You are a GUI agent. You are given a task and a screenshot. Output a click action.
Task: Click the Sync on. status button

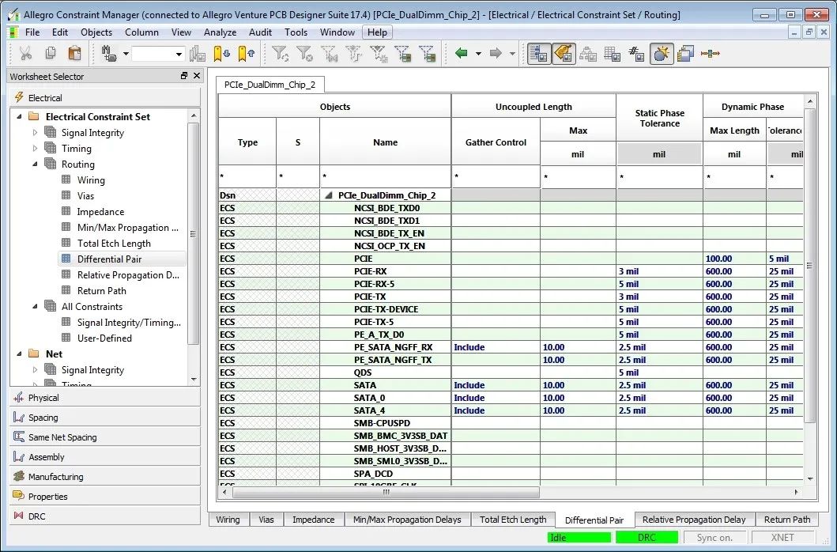pyautogui.click(x=714, y=538)
